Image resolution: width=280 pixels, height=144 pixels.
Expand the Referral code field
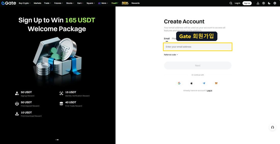coord(171,55)
